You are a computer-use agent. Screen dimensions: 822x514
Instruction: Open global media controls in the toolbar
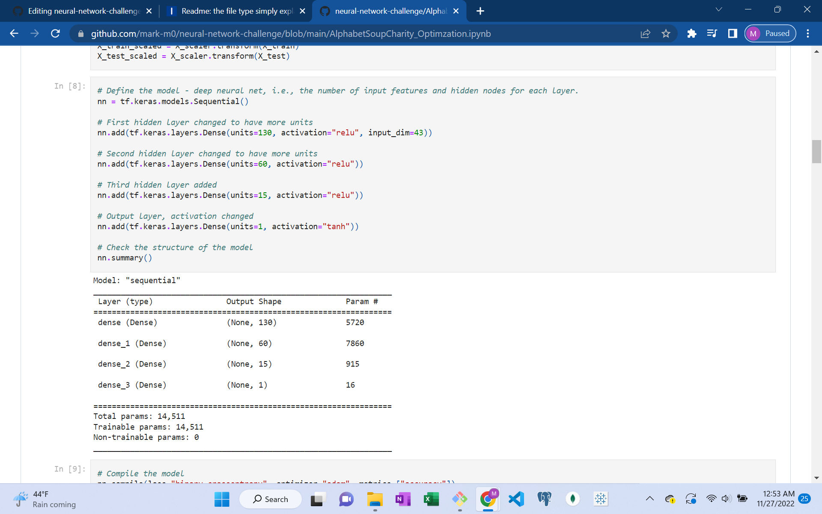(x=712, y=33)
